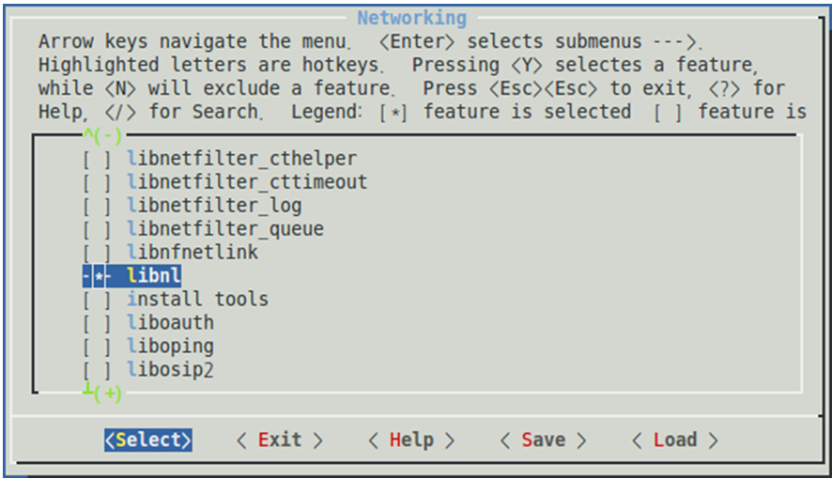Open Help from the bottom bar
Viewport: 832px width, 479px height.
click(x=411, y=440)
